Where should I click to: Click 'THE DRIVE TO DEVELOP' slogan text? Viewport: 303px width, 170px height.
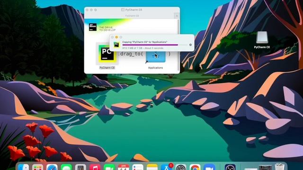click(x=107, y=29)
